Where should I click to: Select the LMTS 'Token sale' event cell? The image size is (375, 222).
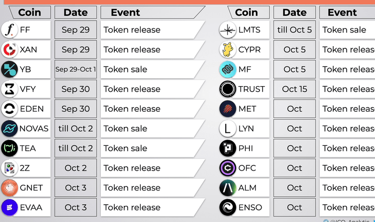point(347,30)
